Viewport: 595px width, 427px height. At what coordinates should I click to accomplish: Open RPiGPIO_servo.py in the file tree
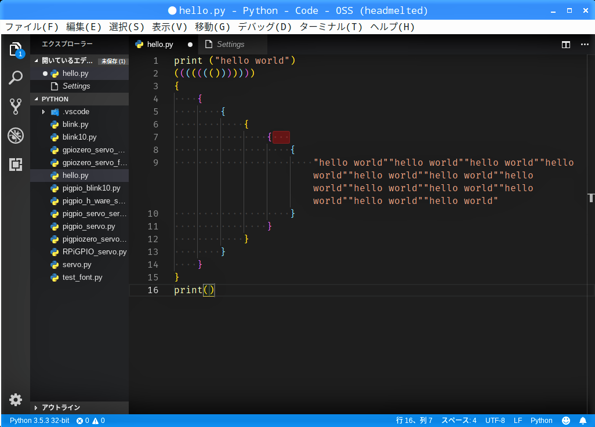point(79,252)
